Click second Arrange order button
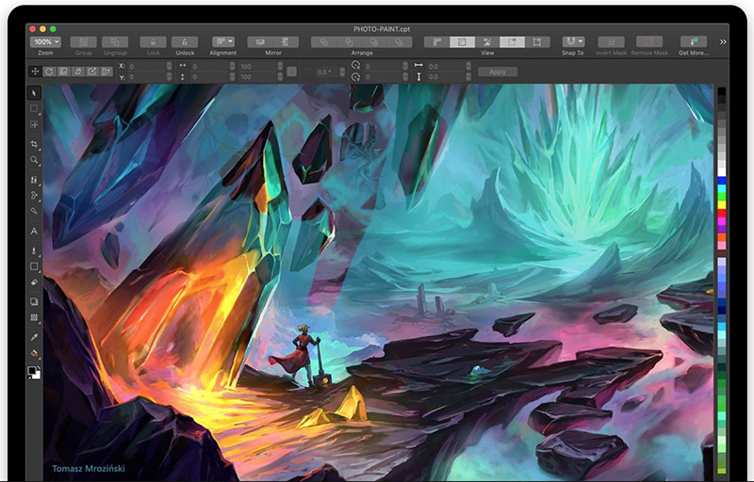 pyautogui.click(x=349, y=41)
